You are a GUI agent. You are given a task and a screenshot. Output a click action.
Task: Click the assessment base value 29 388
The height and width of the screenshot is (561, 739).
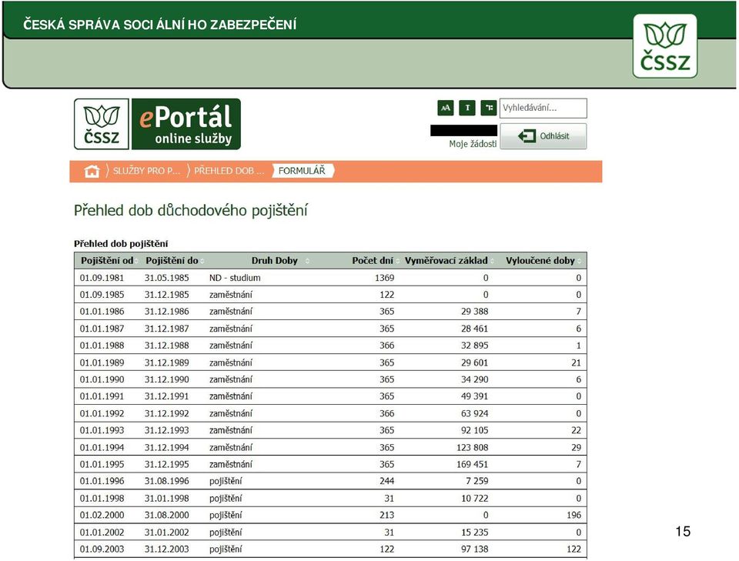point(475,312)
